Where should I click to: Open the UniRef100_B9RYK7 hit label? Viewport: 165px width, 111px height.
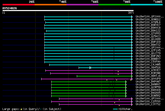148,25
